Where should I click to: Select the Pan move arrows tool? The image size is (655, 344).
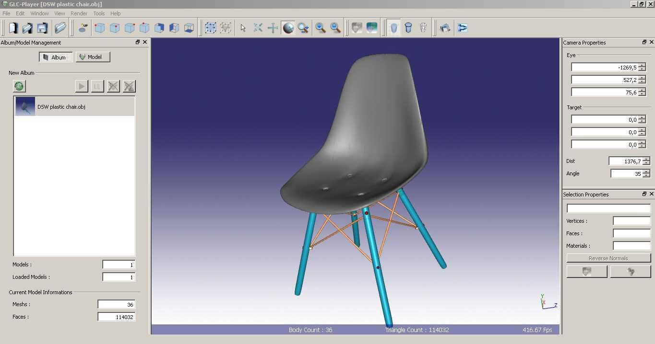point(273,28)
